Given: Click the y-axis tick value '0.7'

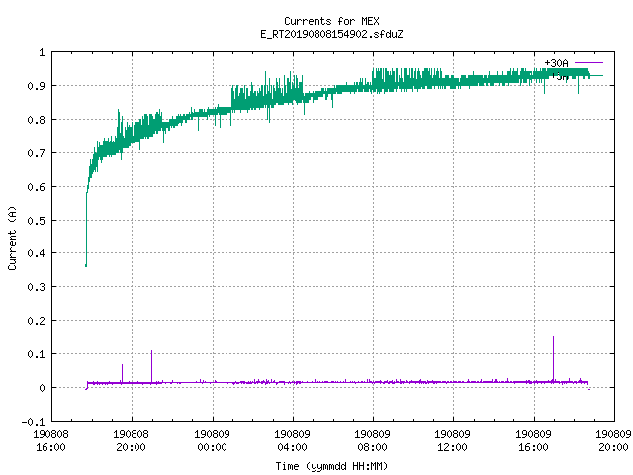Looking at the screenshot, I should 36,153.
